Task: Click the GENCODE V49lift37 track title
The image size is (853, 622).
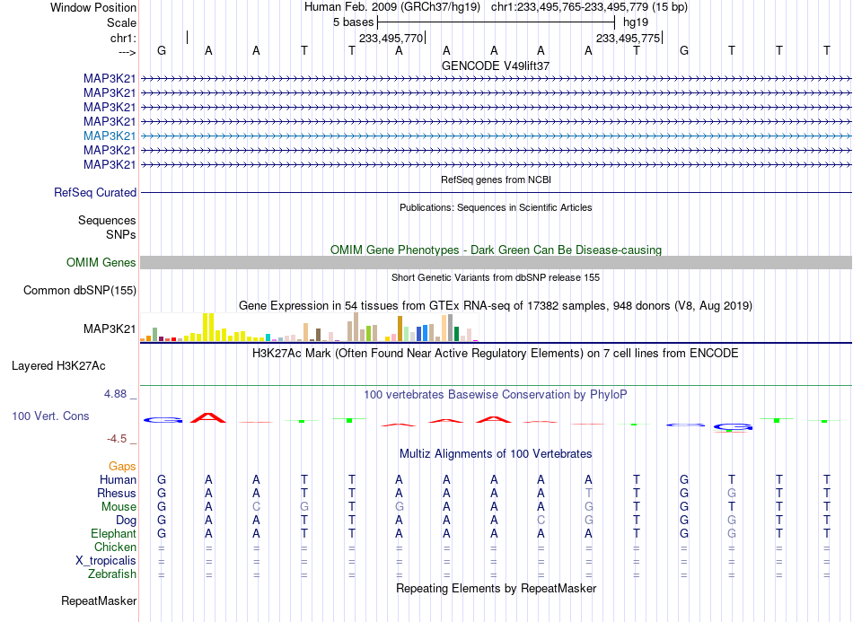Action: [x=496, y=66]
